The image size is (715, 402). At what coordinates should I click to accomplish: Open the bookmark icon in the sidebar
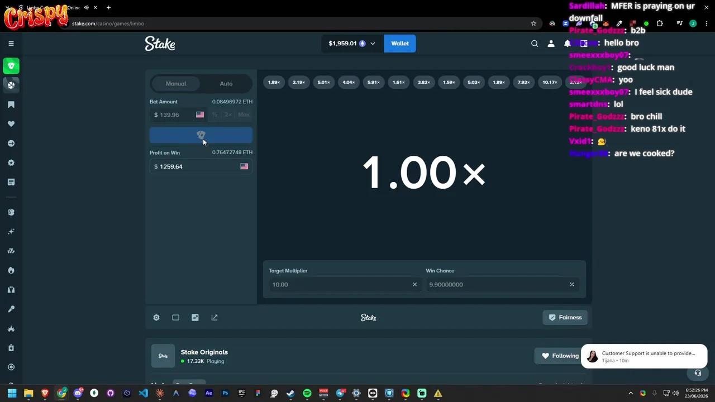tap(11, 104)
